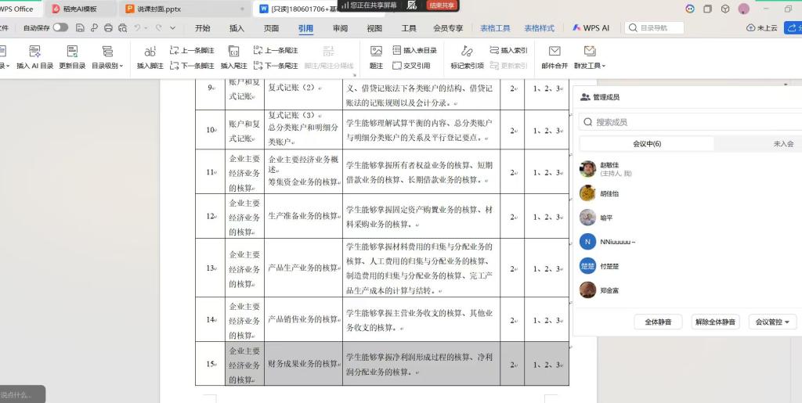This screenshot has width=802, height=403.
Task: Click the 结束共享 stop sharing button
Action: coord(442,5)
